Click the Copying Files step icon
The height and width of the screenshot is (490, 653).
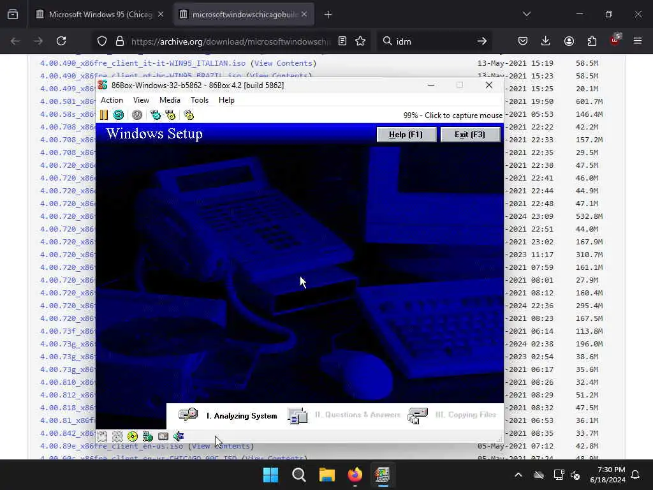coord(418,415)
